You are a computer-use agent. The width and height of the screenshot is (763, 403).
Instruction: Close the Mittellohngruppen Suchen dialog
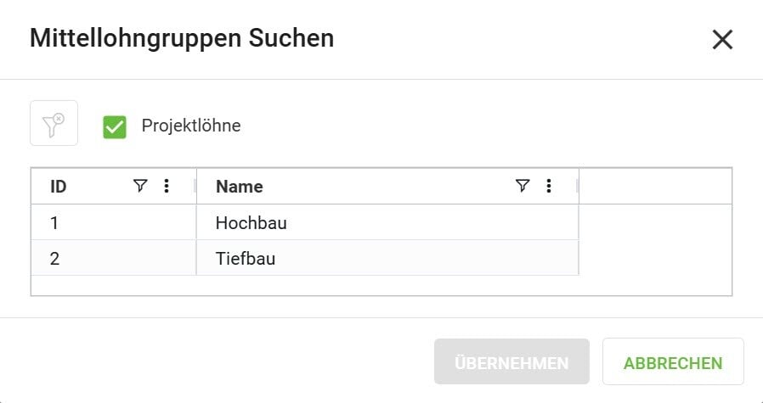coord(722,39)
